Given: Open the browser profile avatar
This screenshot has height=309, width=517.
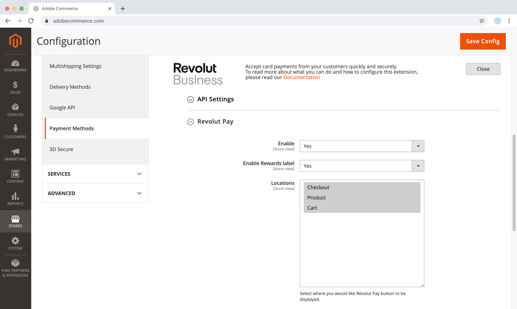Looking at the screenshot, I should [498, 21].
